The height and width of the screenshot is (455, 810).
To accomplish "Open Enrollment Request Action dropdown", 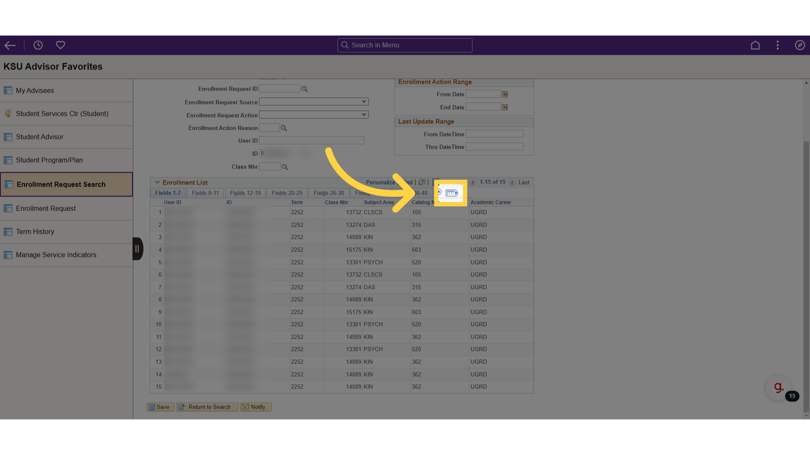I will pos(314,115).
